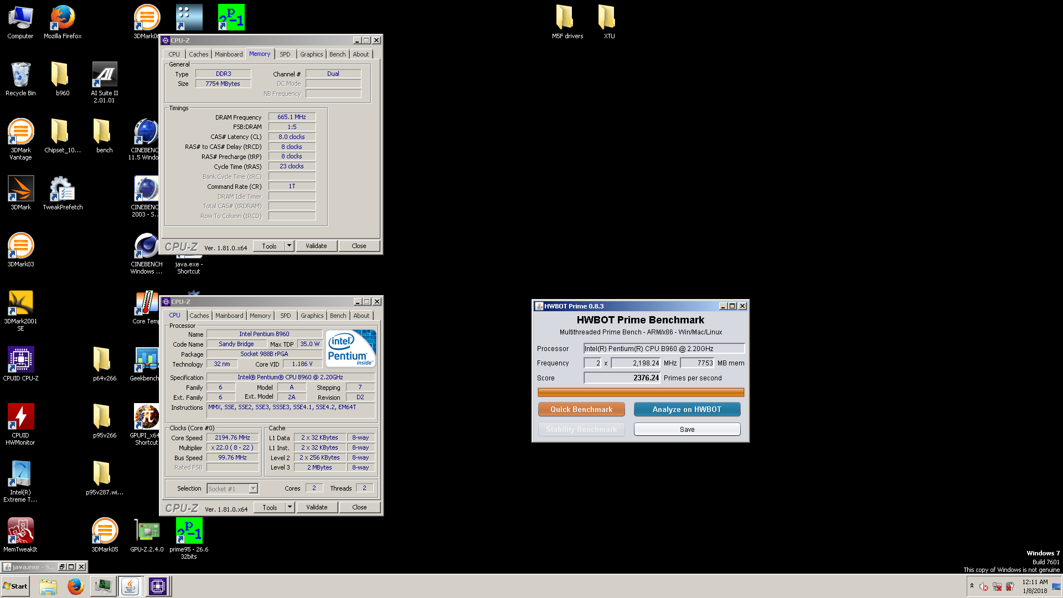The width and height of the screenshot is (1063, 598).
Task: Launch TweakPrefetch shortcut
Action: pyautogui.click(x=63, y=193)
